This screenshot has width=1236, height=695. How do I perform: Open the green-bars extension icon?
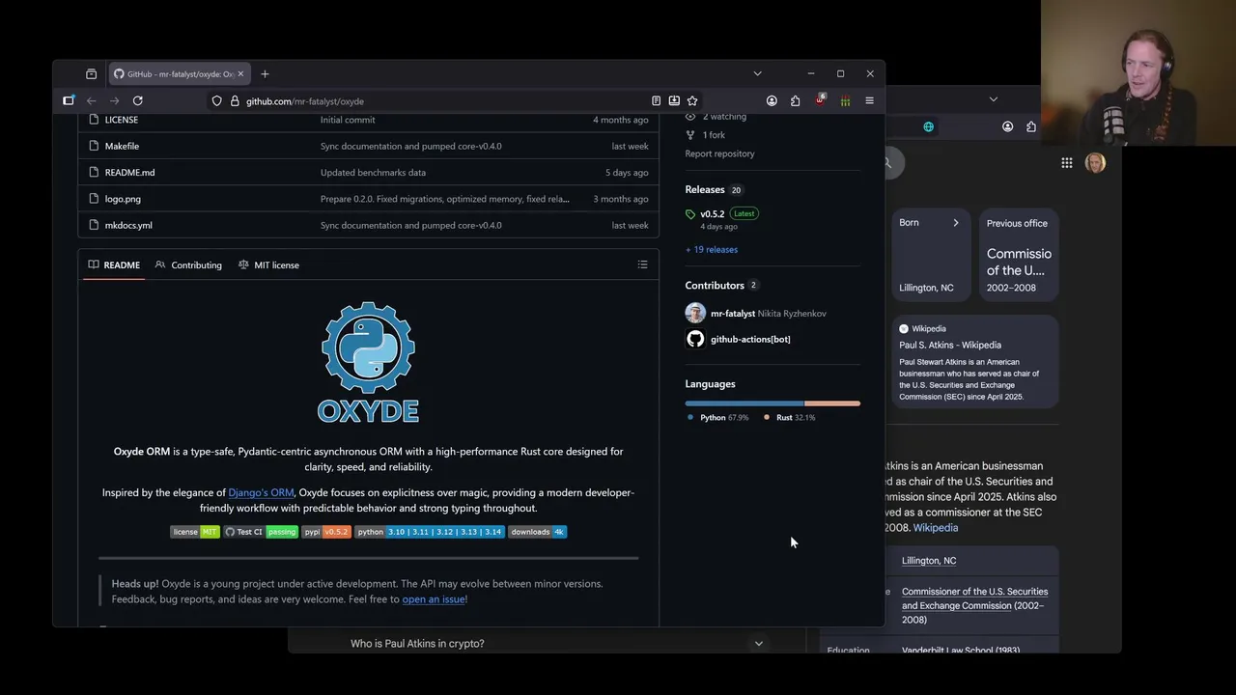(x=845, y=100)
